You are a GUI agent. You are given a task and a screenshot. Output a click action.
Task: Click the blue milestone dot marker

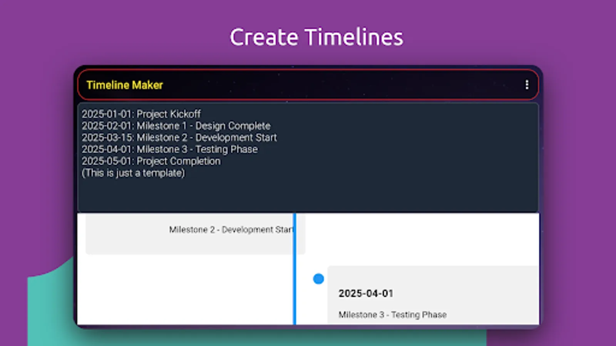(318, 279)
